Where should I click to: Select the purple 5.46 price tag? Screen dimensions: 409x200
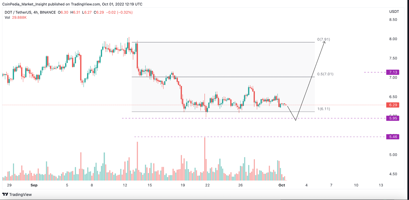pos(393,137)
